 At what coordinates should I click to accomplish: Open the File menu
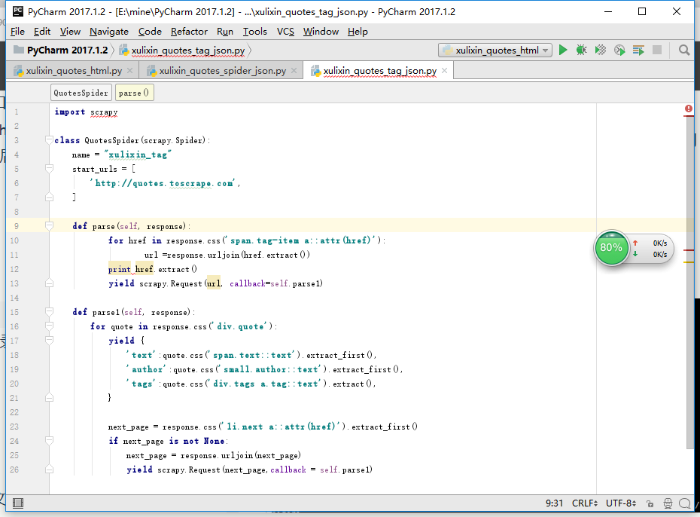click(x=17, y=32)
